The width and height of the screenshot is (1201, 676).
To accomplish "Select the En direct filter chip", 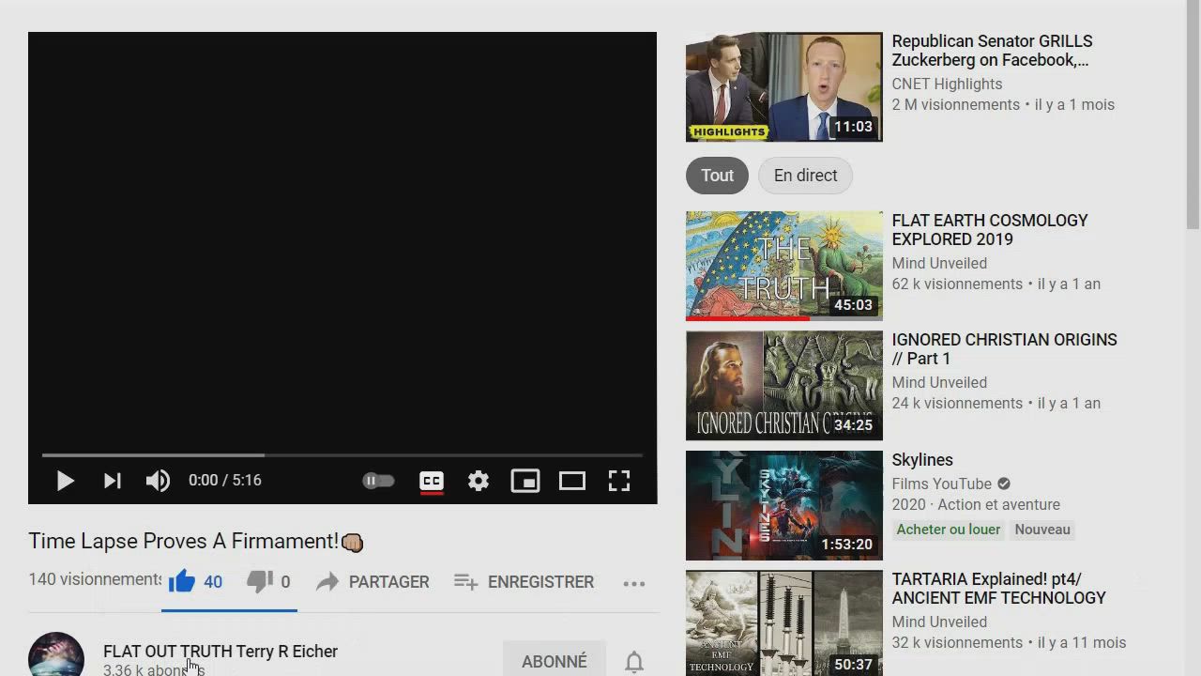I will [x=805, y=176].
